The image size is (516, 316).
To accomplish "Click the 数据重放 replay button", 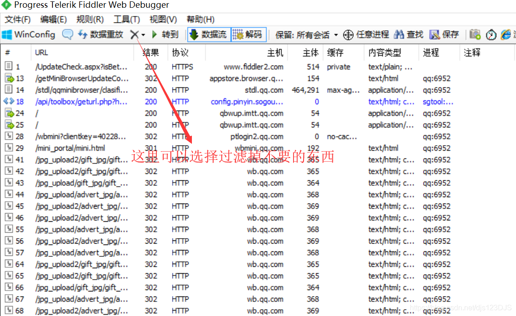I will click(x=101, y=35).
